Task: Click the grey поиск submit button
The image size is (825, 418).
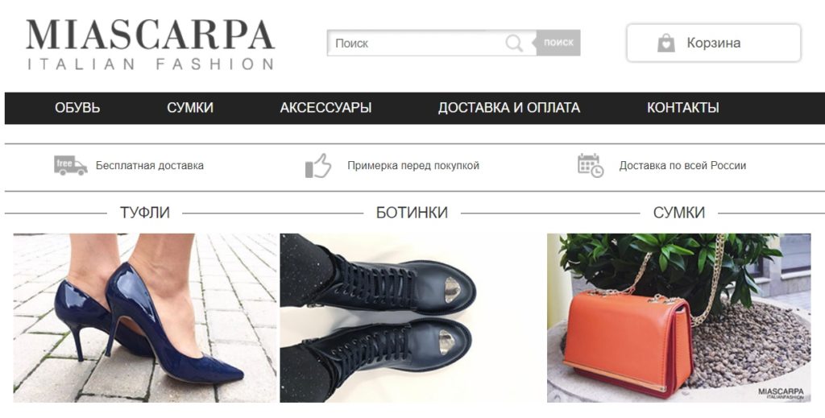Action: (558, 43)
